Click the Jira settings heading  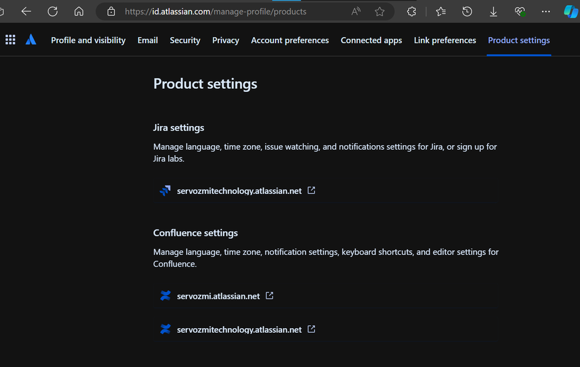point(179,128)
